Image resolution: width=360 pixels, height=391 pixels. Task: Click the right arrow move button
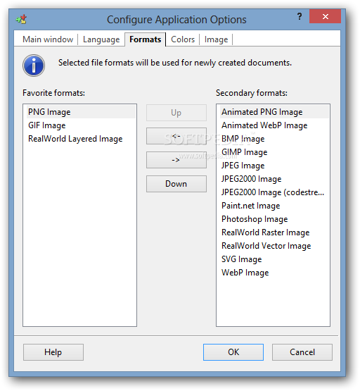coord(176,160)
